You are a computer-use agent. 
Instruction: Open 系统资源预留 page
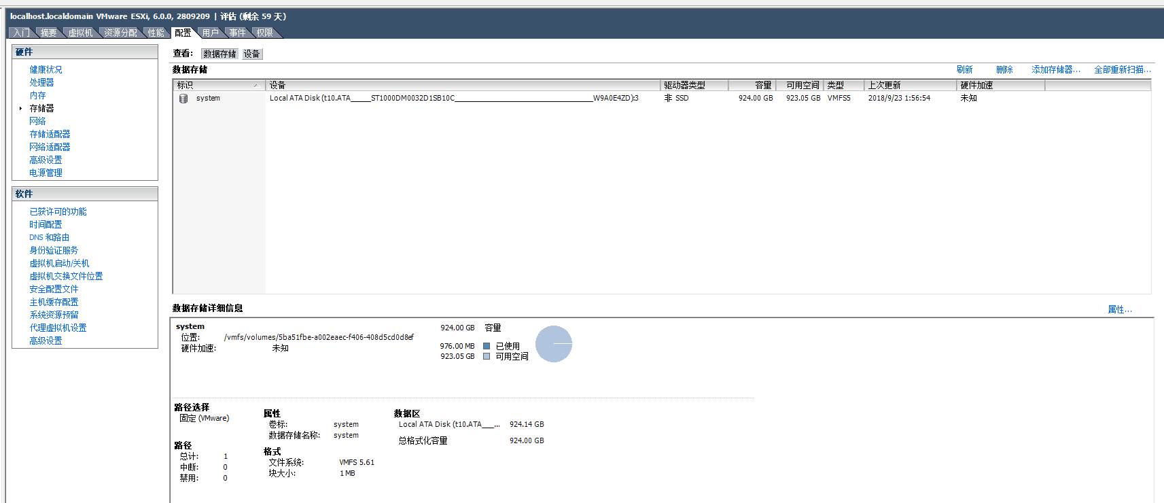tap(54, 315)
